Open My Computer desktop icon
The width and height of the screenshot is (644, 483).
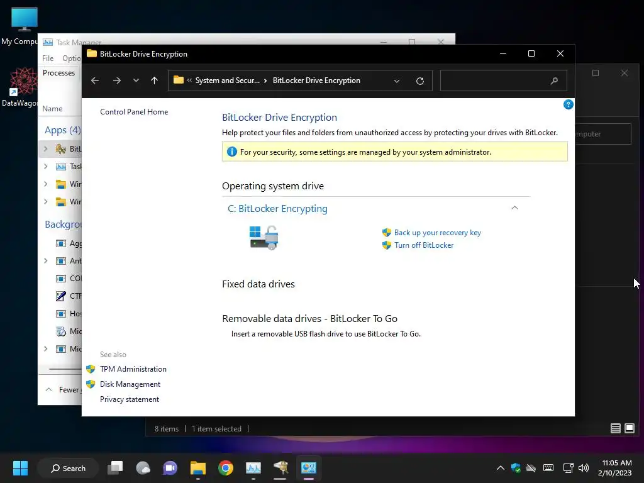pyautogui.click(x=25, y=19)
